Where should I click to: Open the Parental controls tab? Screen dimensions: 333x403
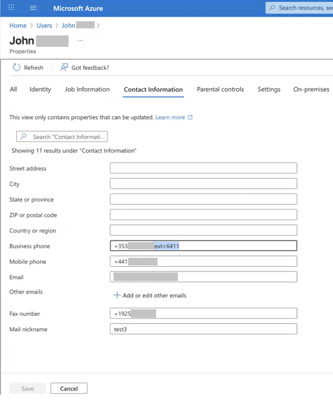(220, 89)
